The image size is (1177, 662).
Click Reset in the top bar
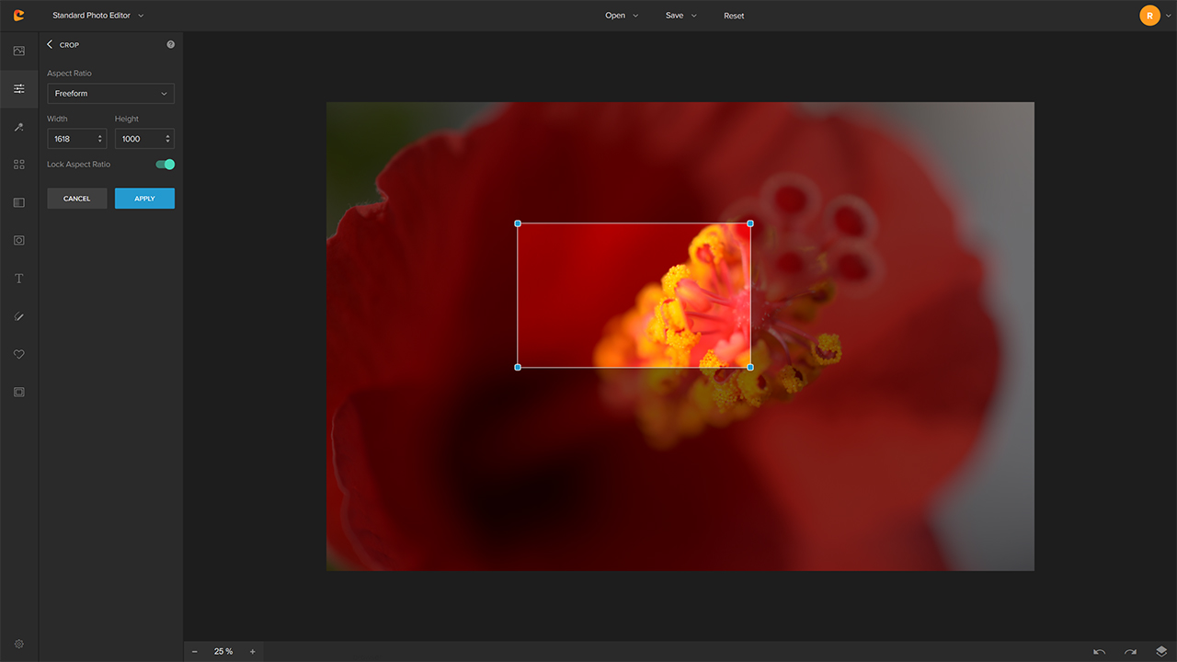pyautogui.click(x=734, y=16)
